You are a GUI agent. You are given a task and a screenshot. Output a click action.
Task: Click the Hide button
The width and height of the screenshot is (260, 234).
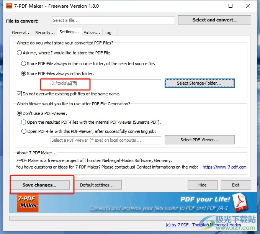(203, 185)
